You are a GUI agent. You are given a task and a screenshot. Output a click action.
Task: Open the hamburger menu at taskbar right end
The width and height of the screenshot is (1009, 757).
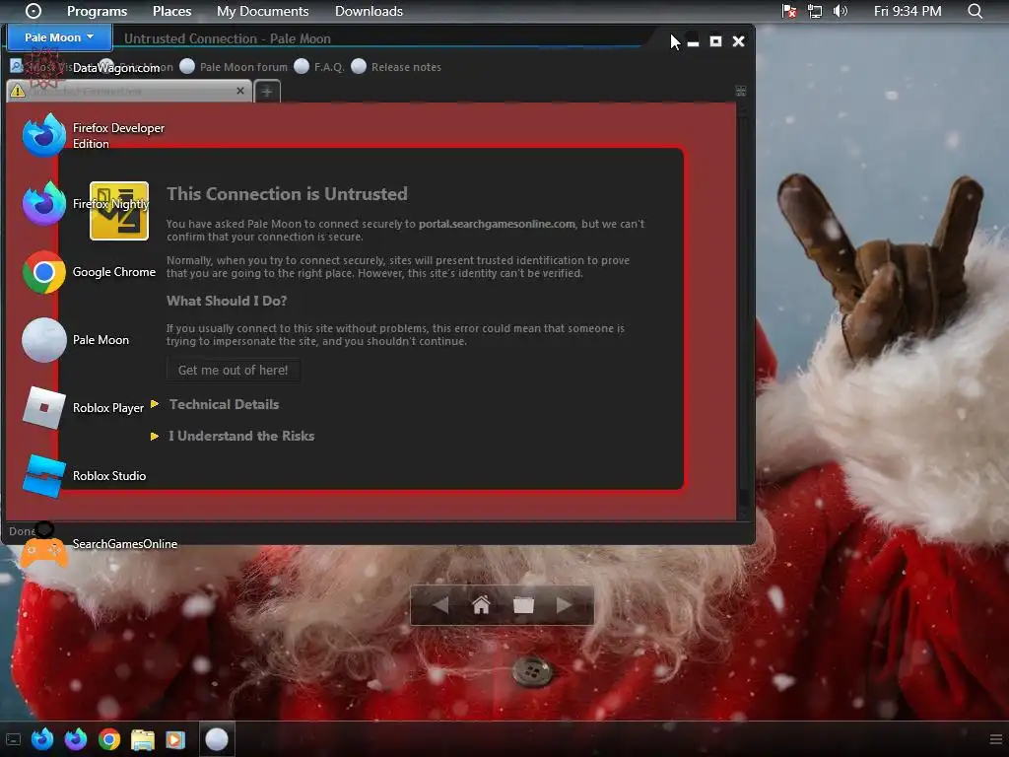point(995,739)
